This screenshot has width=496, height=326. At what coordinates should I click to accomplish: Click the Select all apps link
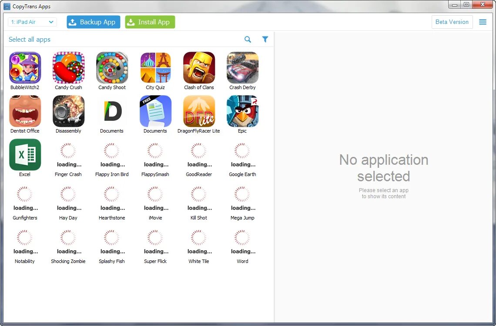coord(30,40)
